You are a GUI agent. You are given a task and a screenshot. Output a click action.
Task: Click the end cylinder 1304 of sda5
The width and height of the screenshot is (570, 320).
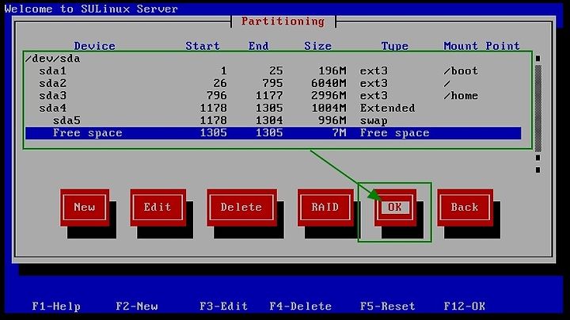pyautogui.click(x=269, y=120)
